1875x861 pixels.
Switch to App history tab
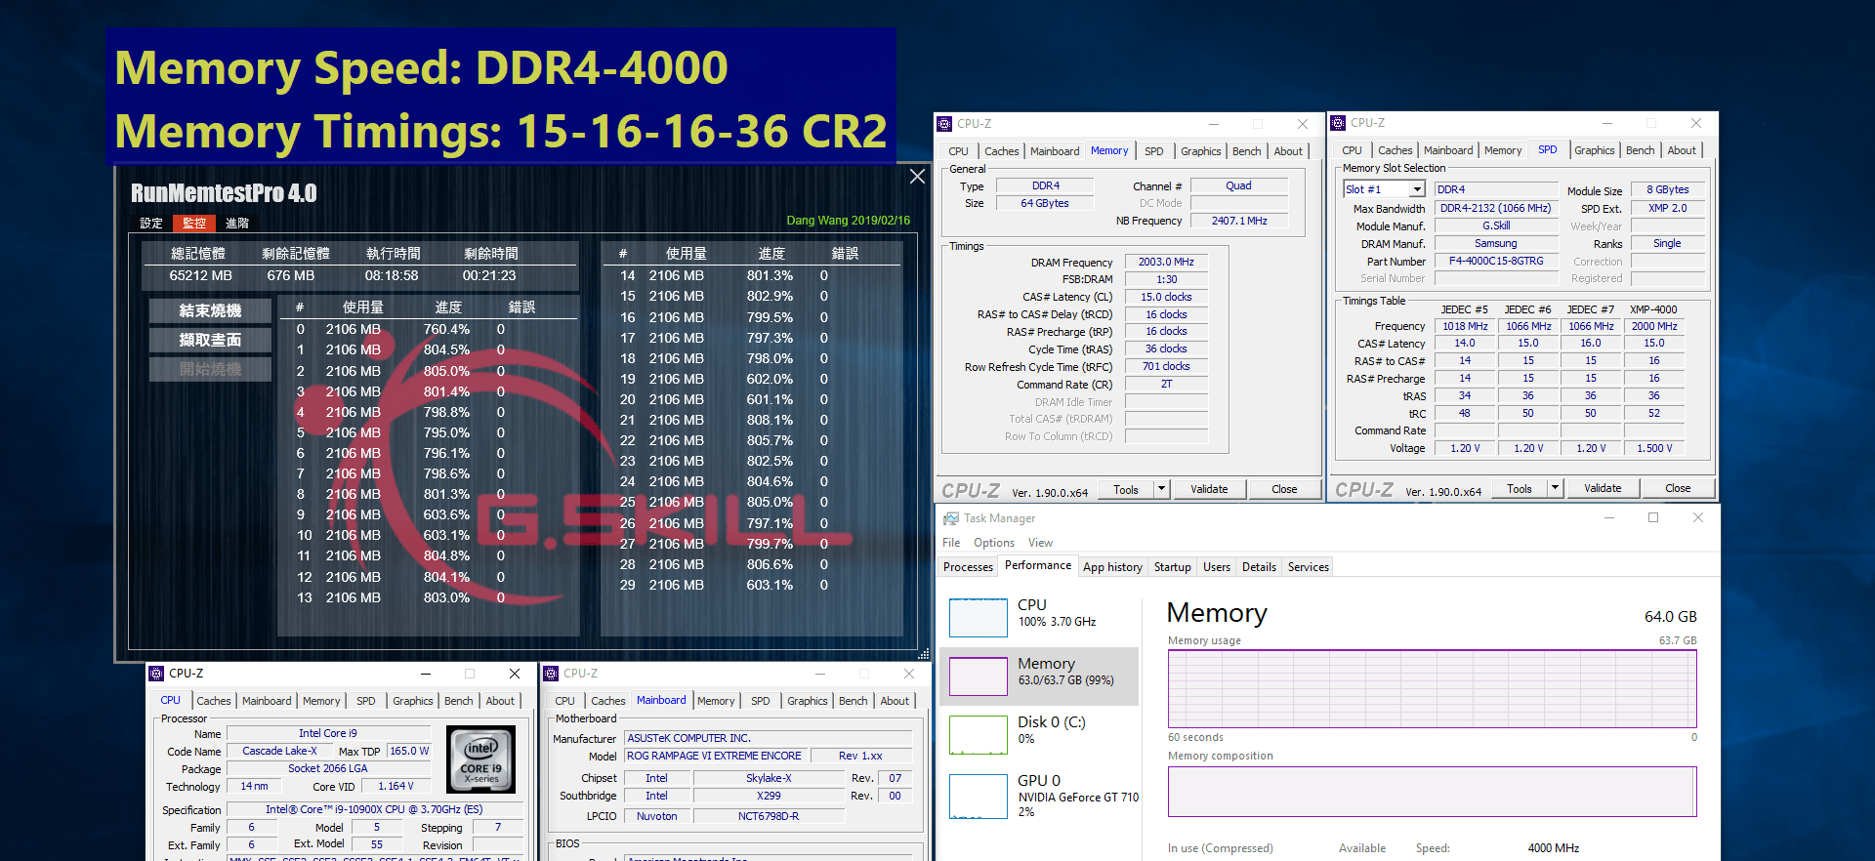point(1112,567)
